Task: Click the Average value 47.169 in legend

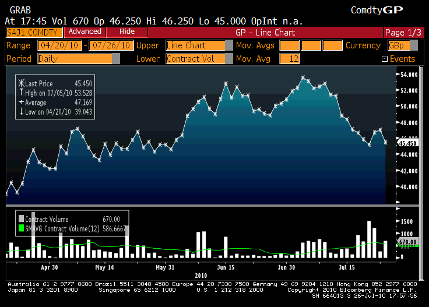Action: (x=83, y=103)
